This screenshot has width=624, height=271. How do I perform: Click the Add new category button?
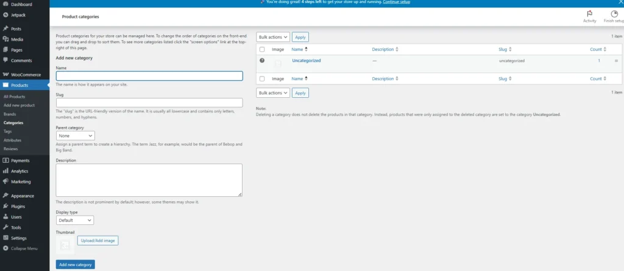click(x=75, y=265)
